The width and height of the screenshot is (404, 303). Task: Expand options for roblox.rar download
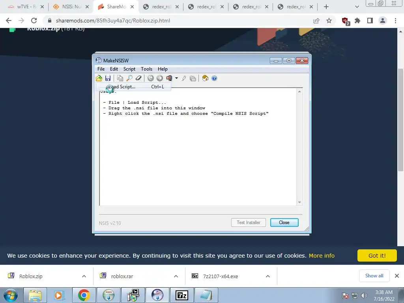point(176,276)
